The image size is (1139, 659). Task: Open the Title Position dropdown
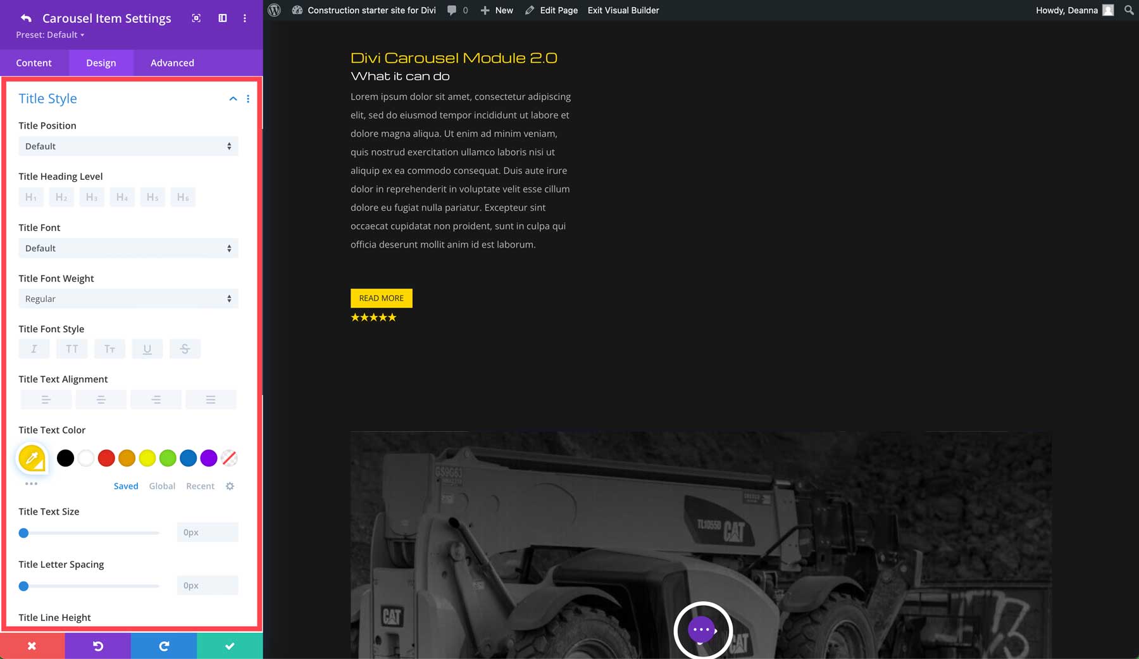tap(128, 146)
